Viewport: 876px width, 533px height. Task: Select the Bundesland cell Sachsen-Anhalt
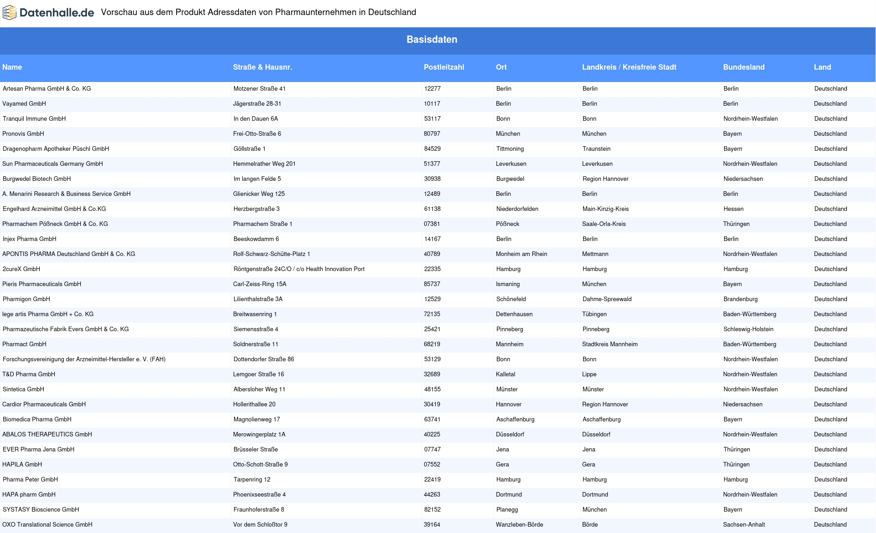744,525
